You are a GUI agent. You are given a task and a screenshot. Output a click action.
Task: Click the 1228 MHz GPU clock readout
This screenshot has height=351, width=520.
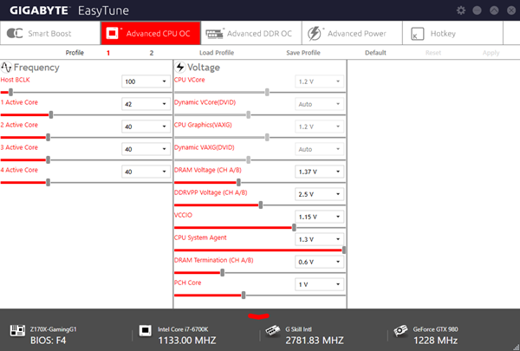pyautogui.click(x=435, y=341)
